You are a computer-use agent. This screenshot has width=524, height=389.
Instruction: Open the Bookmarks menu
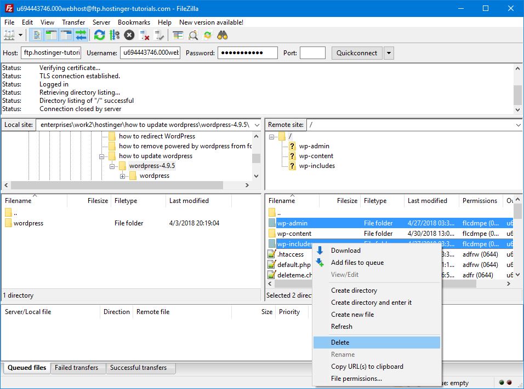point(134,22)
